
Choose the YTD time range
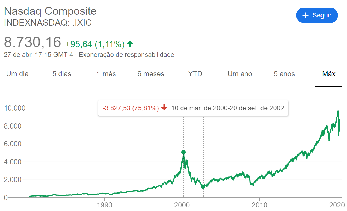(x=195, y=74)
